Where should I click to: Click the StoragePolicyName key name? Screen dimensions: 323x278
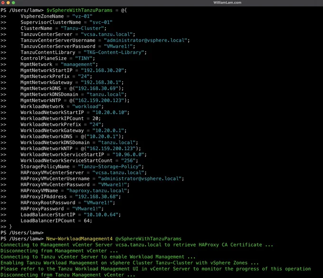[45, 166]
